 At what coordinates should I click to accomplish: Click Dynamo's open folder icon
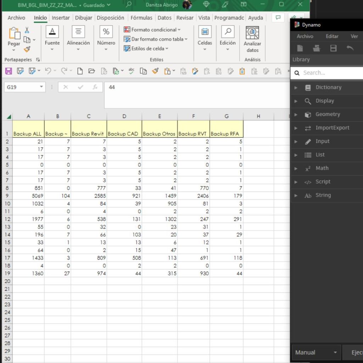(317, 49)
